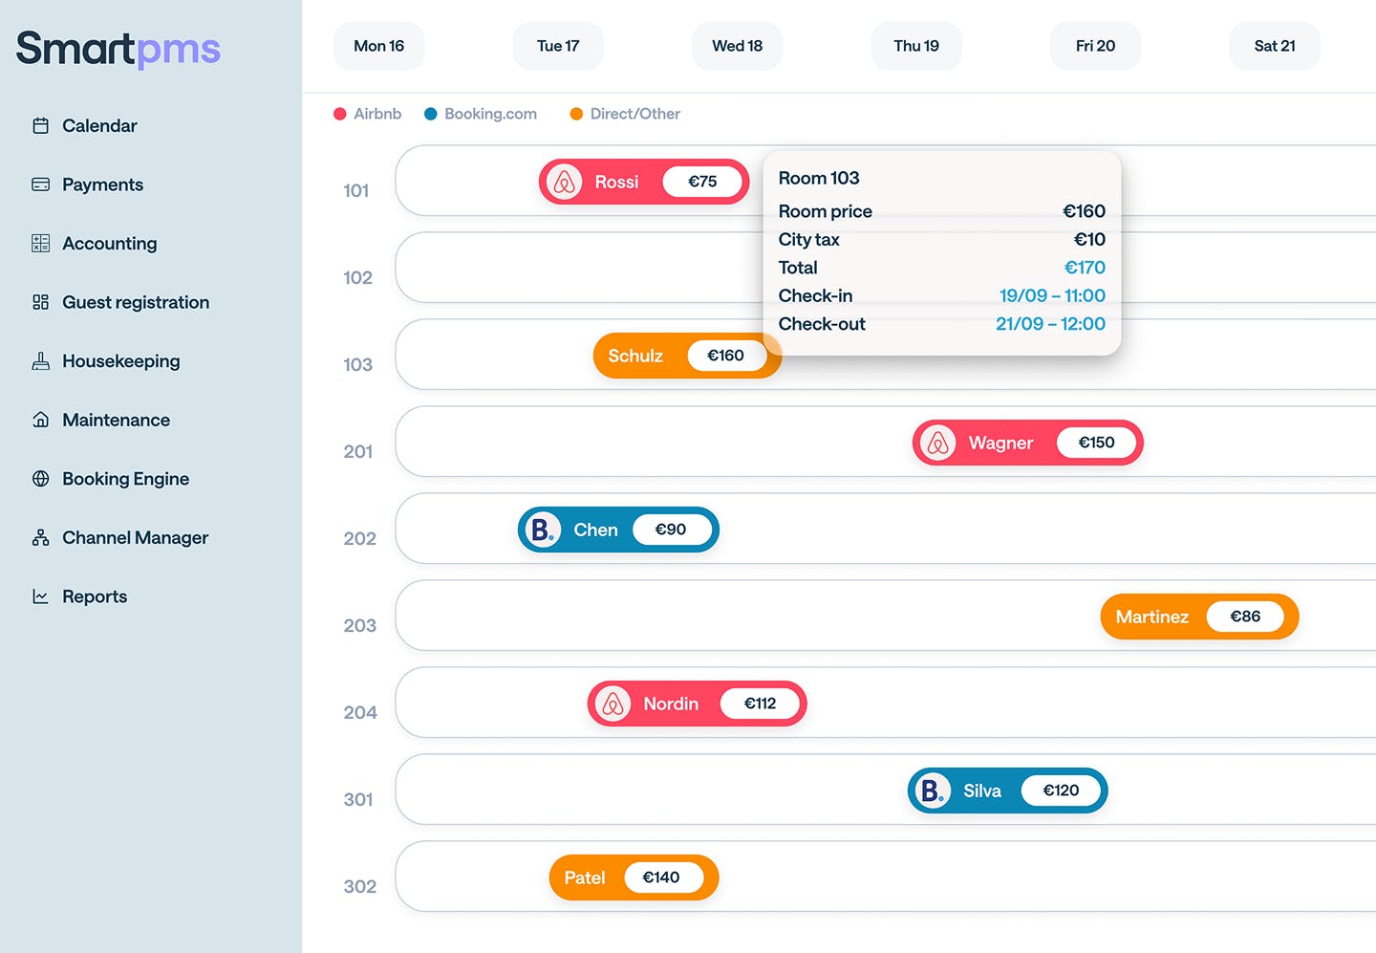Click the Wagner guest name

pos(1000,443)
